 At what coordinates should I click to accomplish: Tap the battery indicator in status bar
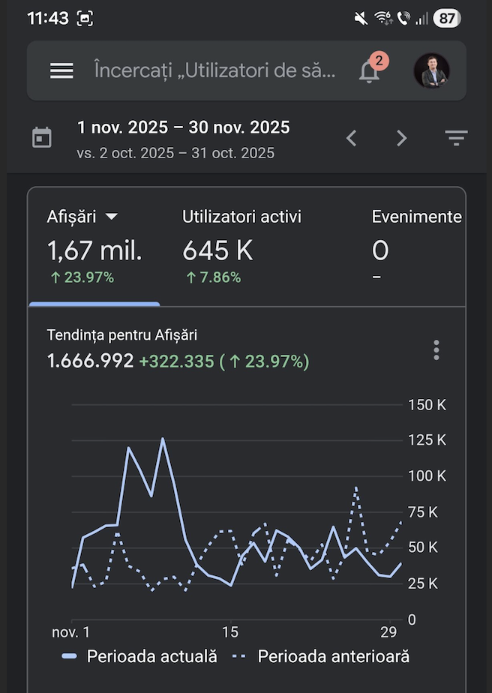446,19
